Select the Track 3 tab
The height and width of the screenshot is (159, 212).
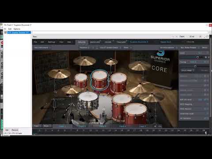[x=102, y=126]
